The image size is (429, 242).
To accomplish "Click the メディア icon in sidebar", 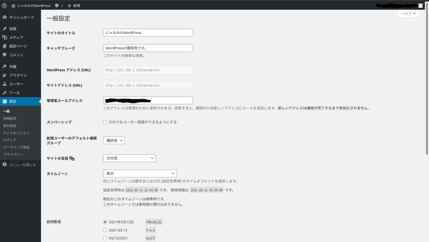I will click(x=5, y=37).
